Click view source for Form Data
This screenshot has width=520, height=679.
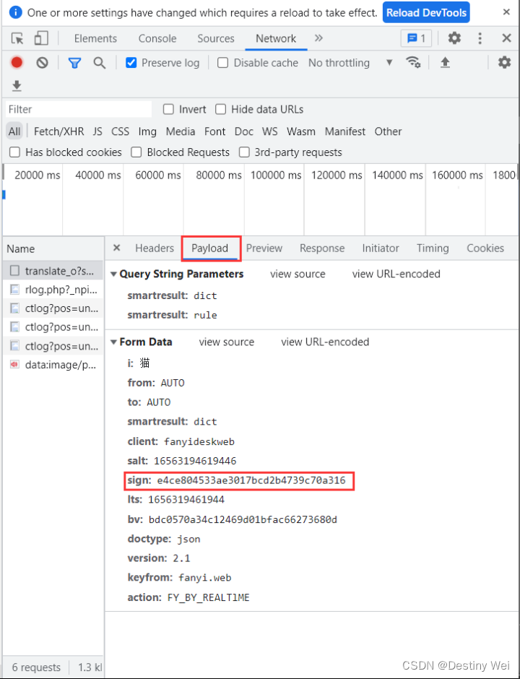[227, 342]
